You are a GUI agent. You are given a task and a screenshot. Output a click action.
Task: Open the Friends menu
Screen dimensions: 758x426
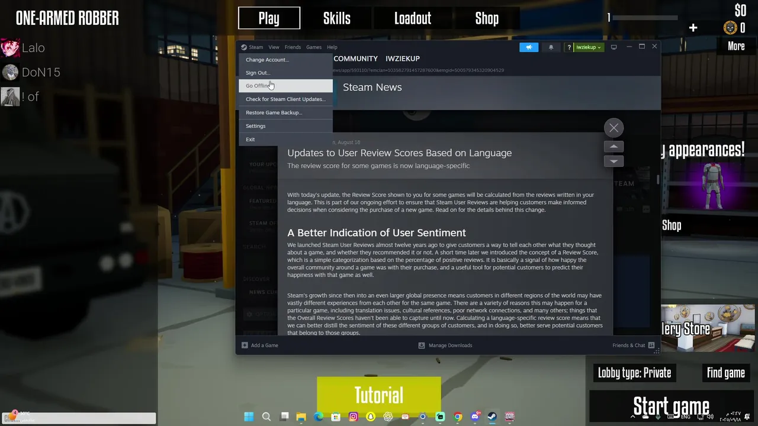293,47
